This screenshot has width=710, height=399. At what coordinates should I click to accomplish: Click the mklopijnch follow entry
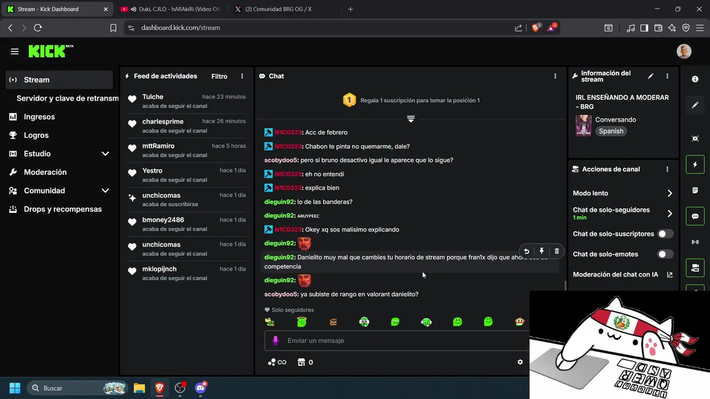[x=186, y=273]
